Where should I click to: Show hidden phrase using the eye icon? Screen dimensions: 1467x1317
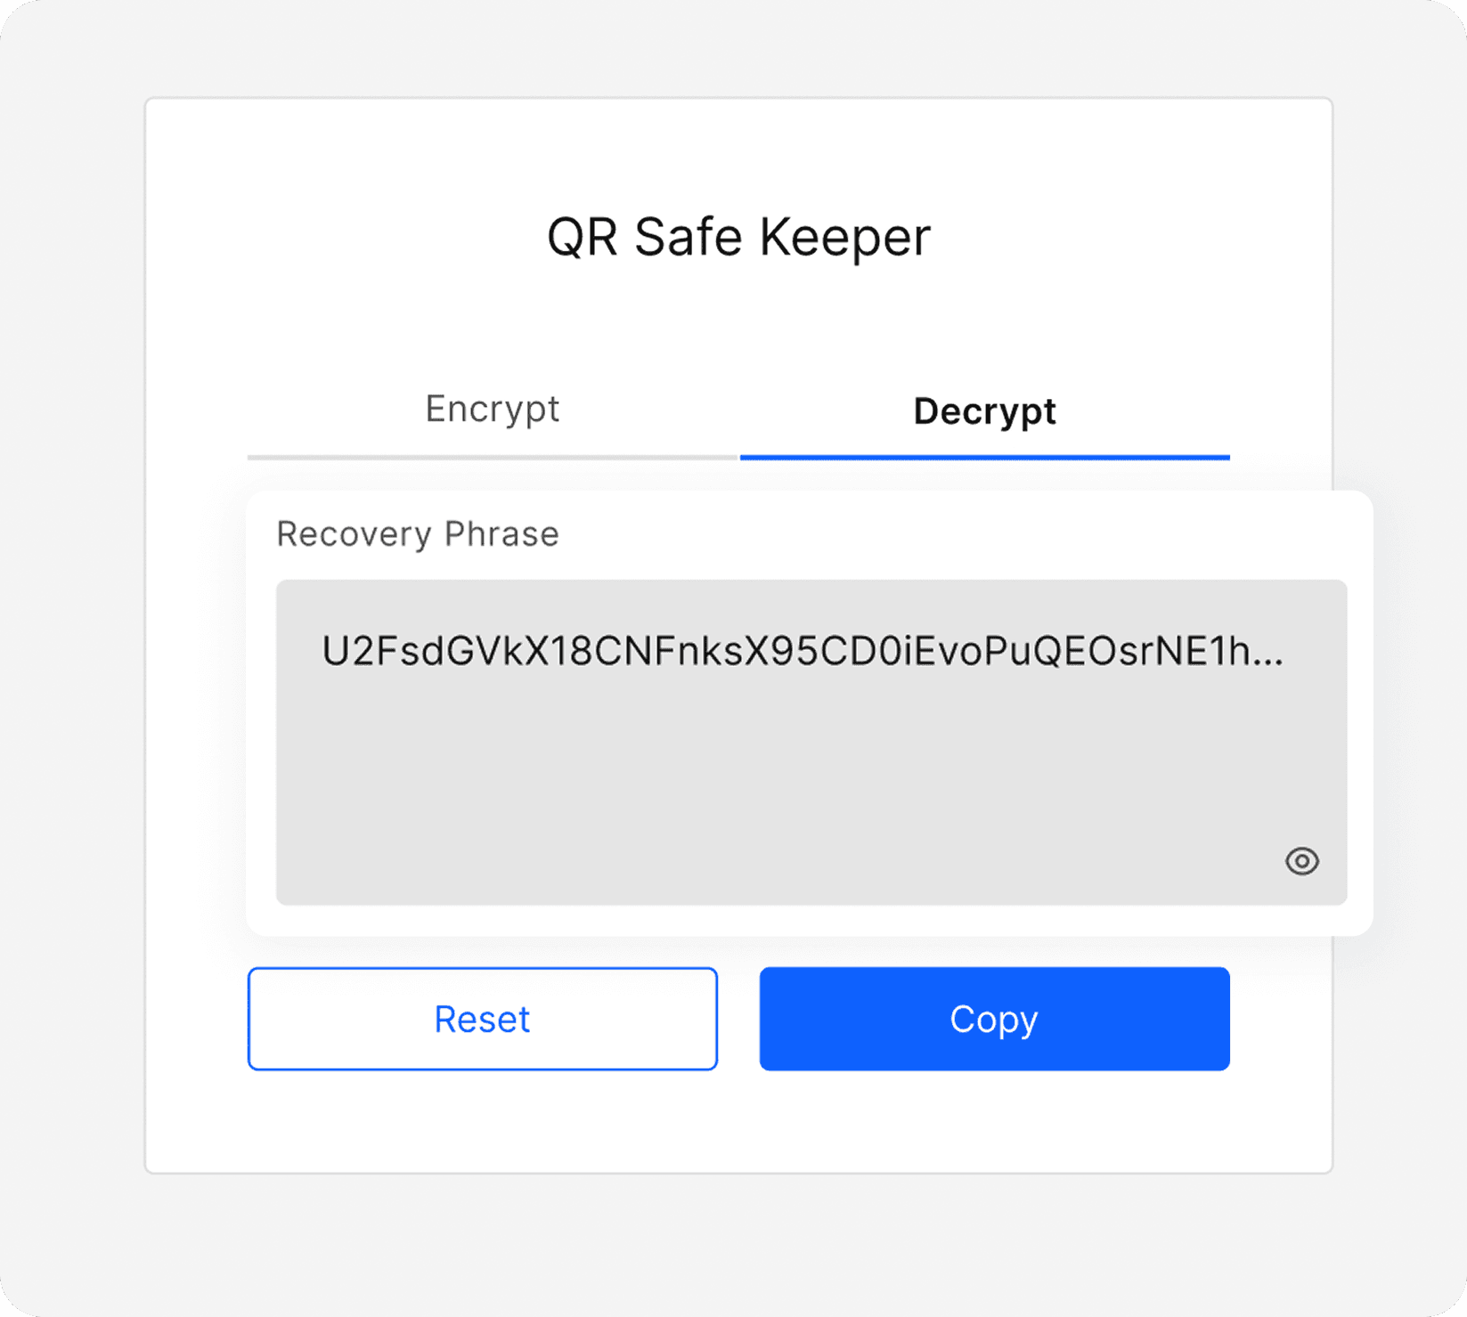(1301, 861)
